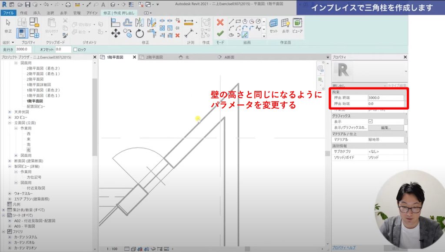Click the 押出 終端 value field
The width and height of the screenshot is (445, 252).
point(385,98)
